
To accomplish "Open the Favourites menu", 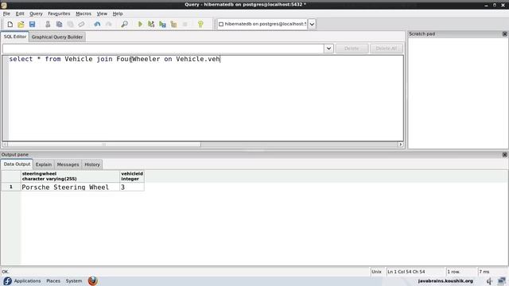I will click(x=59, y=14).
